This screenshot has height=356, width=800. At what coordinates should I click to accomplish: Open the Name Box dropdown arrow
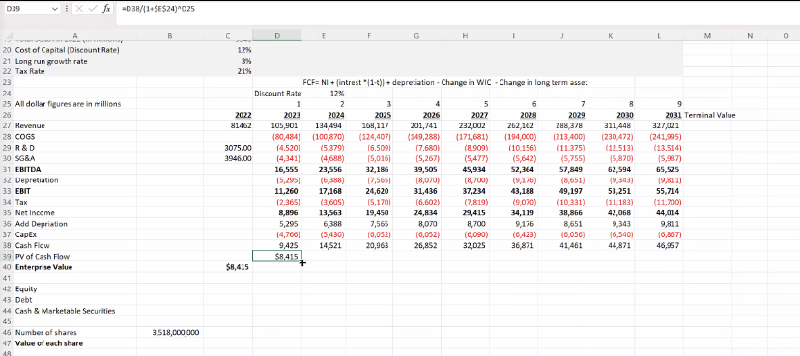point(56,9)
